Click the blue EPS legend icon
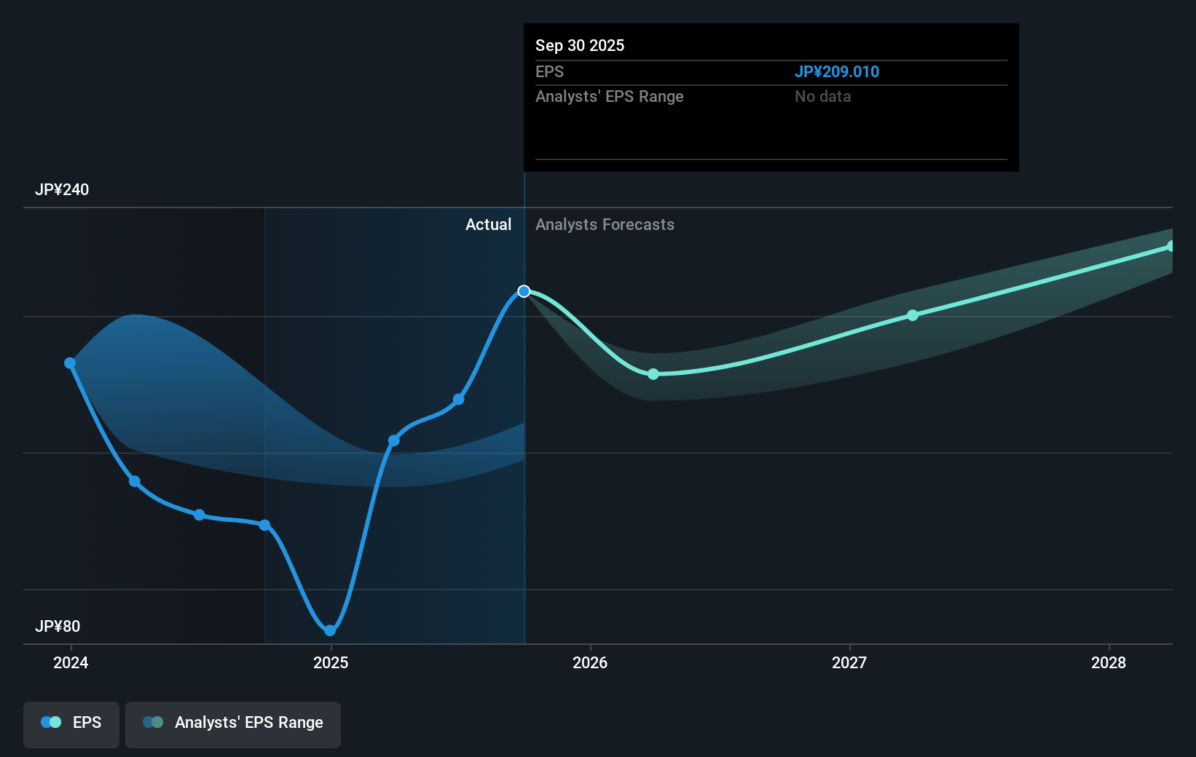 [x=50, y=721]
